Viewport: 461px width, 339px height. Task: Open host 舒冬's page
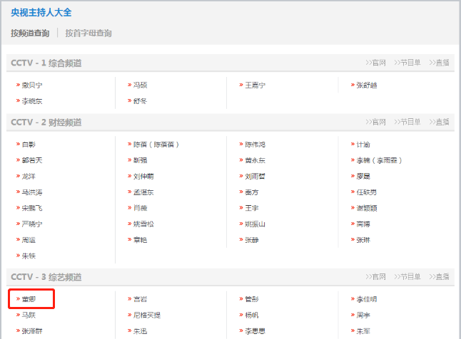(x=141, y=101)
